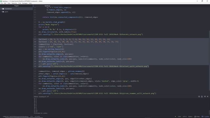Image resolution: width=210 pixels, height=118 pixels.
Task: Click savefig line for karate_network.png
Action: (91, 34)
